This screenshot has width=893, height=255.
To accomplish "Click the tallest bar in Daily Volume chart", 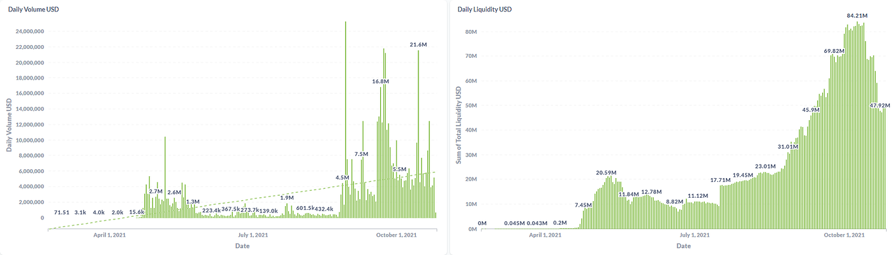I will [346, 120].
